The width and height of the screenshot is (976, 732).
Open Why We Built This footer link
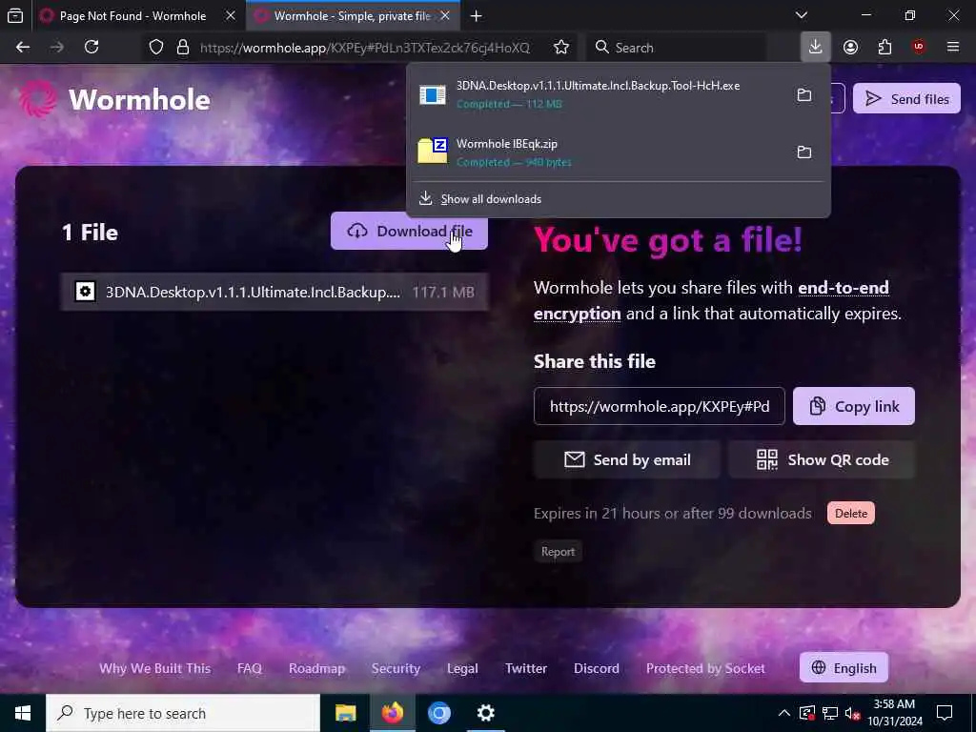155,668
